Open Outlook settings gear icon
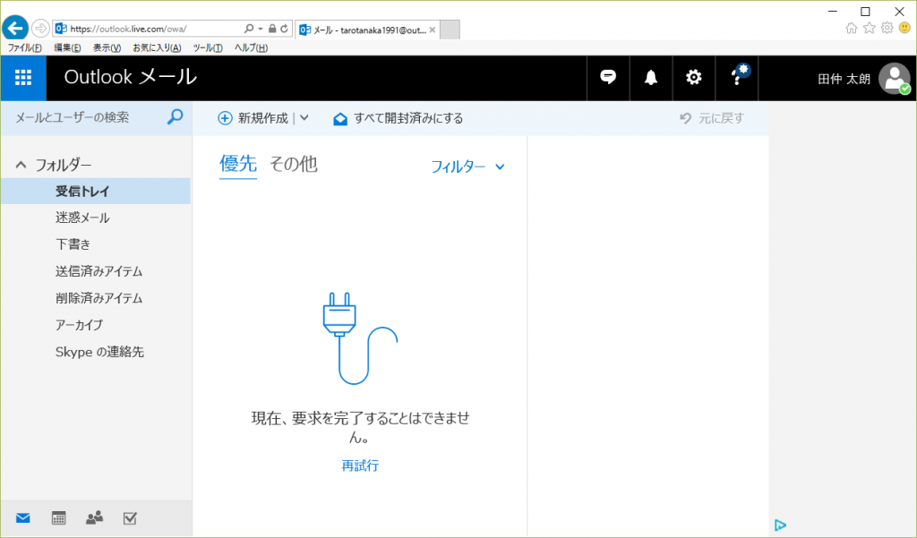This screenshot has height=538, width=917. click(x=694, y=77)
